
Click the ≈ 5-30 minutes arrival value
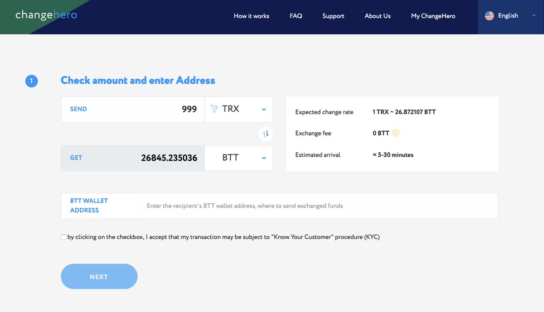coord(393,155)
